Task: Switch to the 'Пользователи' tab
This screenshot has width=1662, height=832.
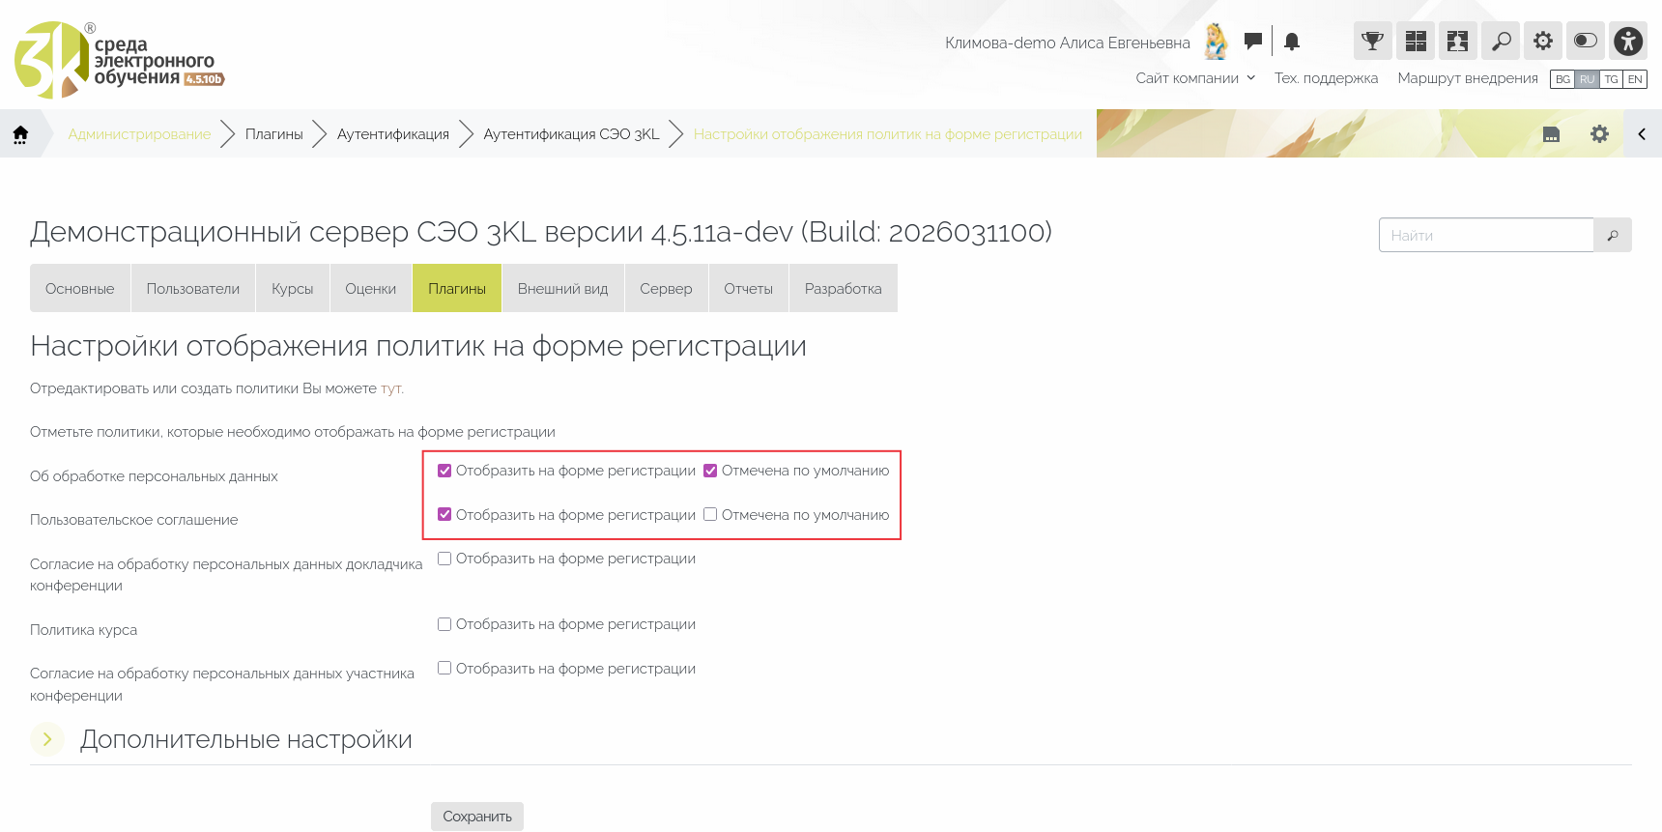Action: point(192,289)
